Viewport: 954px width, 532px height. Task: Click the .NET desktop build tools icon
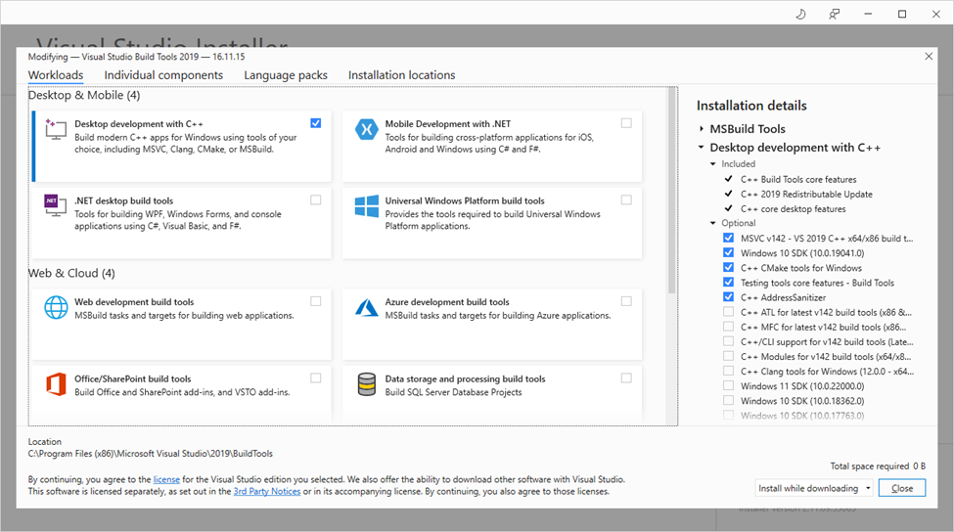click(56, 205)
